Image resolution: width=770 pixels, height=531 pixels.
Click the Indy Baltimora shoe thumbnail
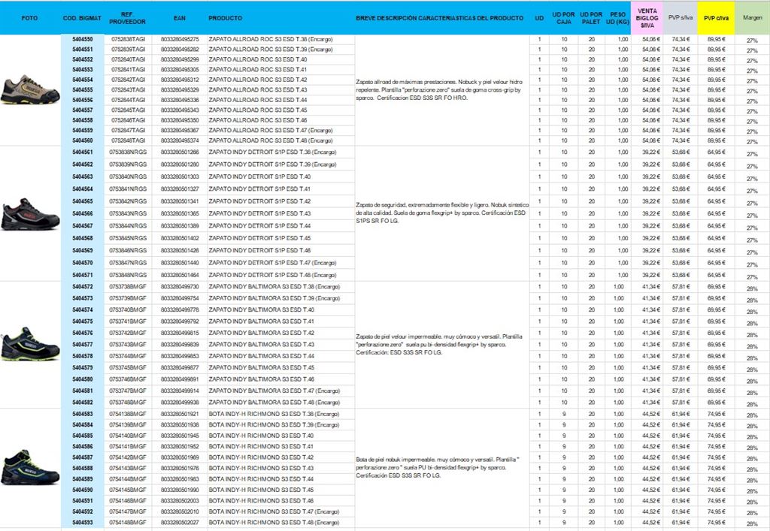(x=30, y=344)
